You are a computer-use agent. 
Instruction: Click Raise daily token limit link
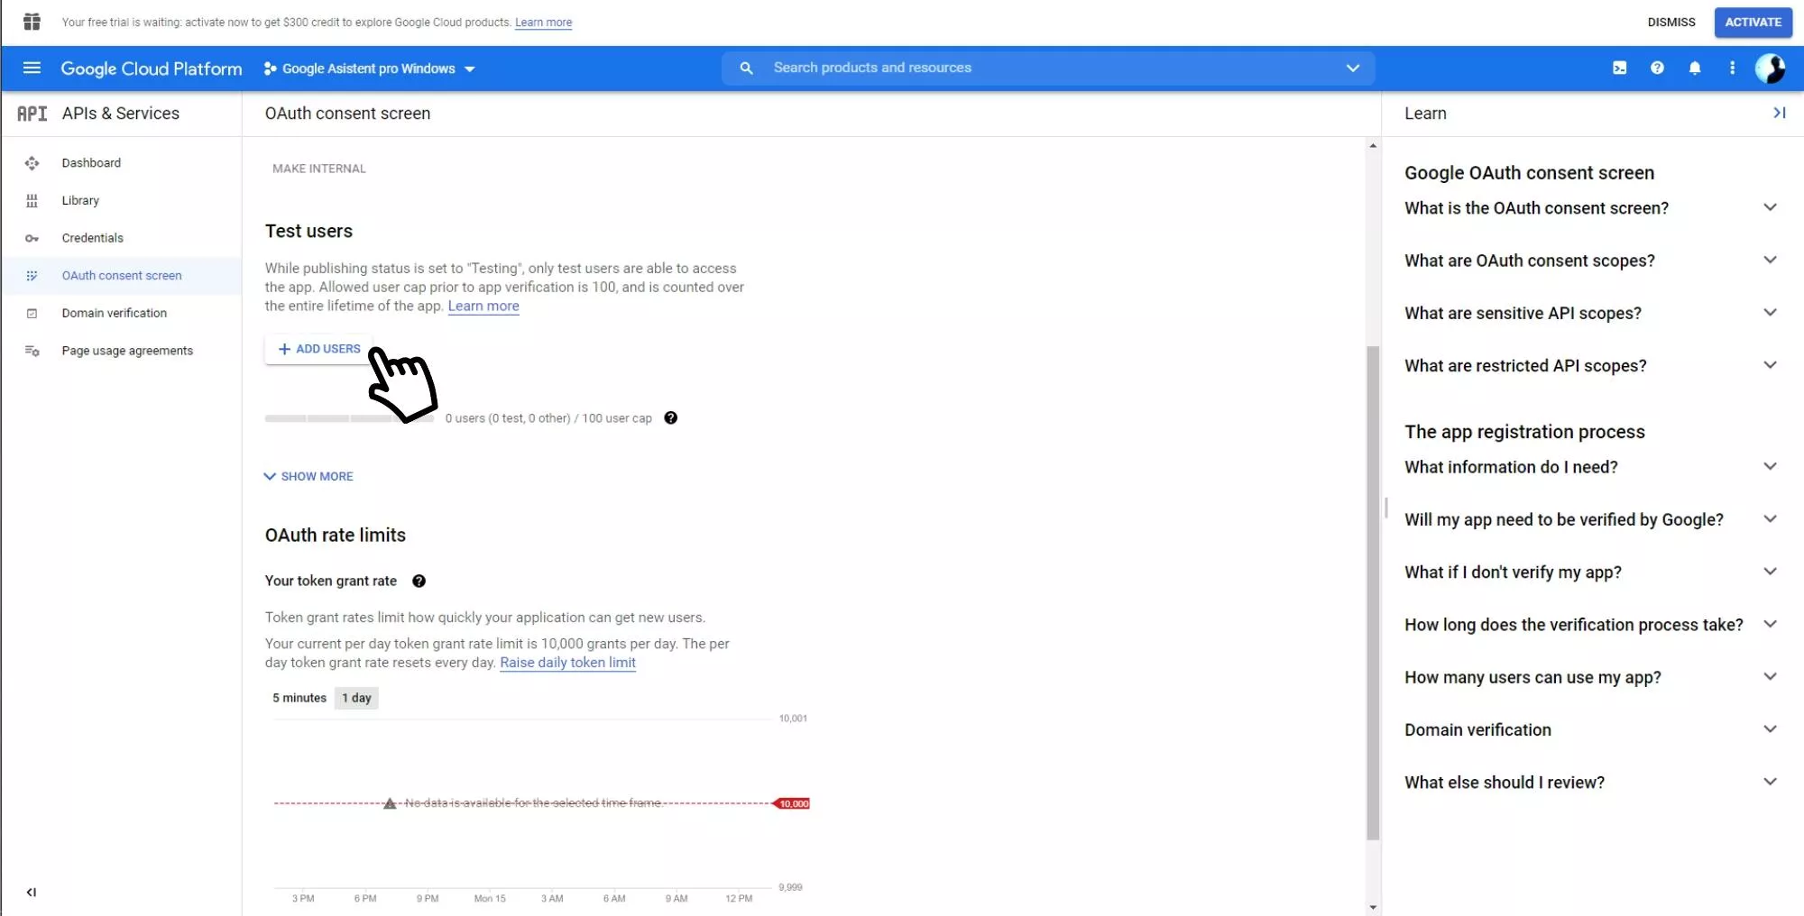(567, 663)
